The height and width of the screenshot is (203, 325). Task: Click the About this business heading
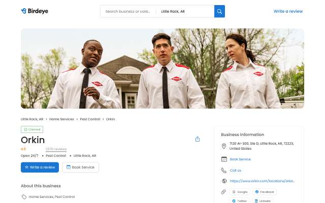pyautogui.click(x=41, y=186)
